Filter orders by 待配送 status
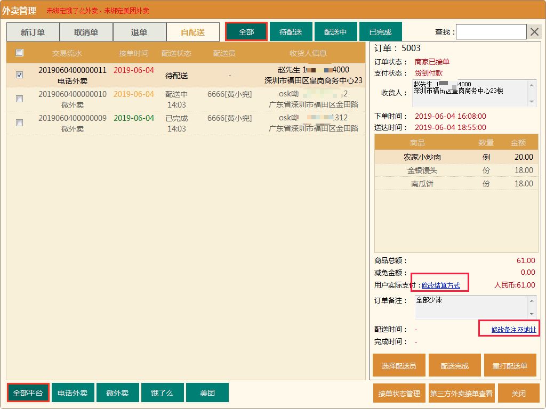This screenshot has width=546, height=409. [291, 32]
